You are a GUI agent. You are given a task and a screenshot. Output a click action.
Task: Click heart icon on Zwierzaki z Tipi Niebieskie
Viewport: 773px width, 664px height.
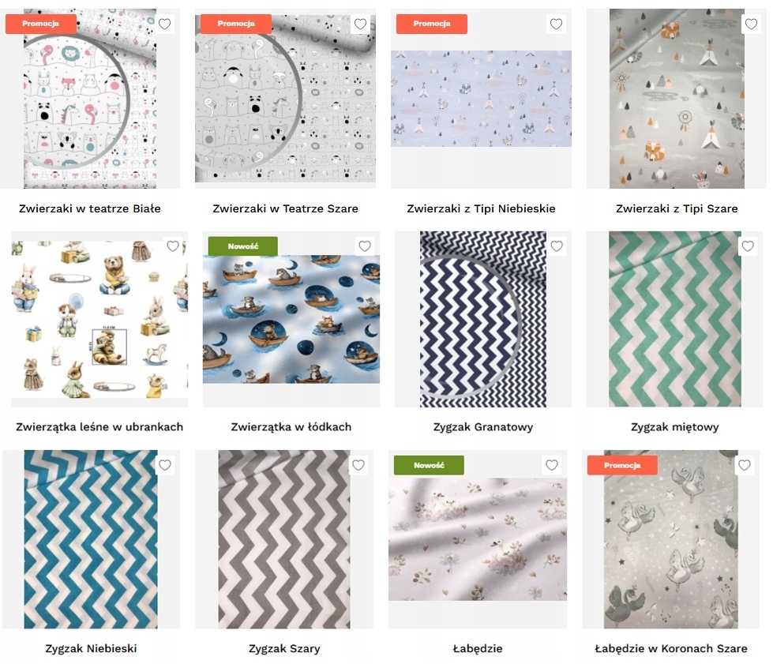[x=556, y=24]
